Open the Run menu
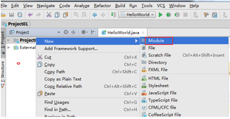Viewport: 230px width, 119px height. tap(133, 5)
